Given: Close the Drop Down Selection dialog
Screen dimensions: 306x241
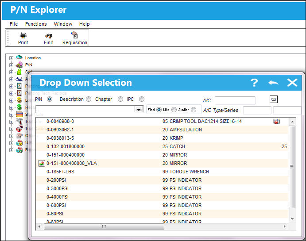Looking at the screenshot, I should pyautogui.click(x=292, y=83).
